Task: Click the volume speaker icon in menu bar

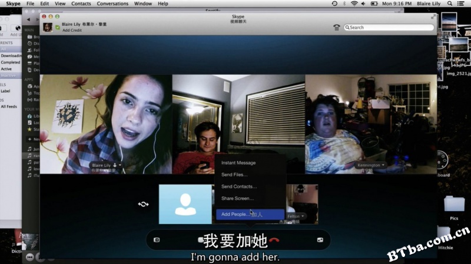Action: click(x=363, y=4)
